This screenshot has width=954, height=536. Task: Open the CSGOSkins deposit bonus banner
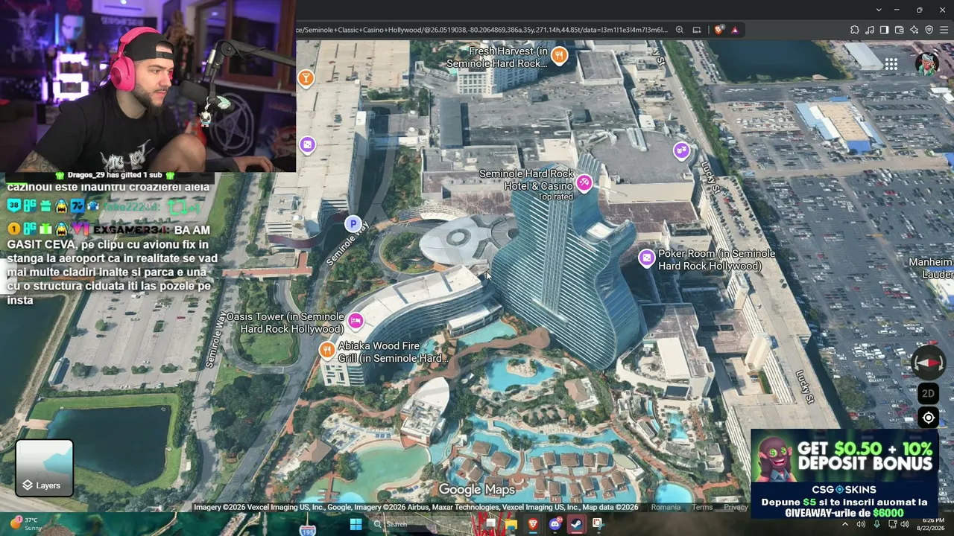(843, 473)
